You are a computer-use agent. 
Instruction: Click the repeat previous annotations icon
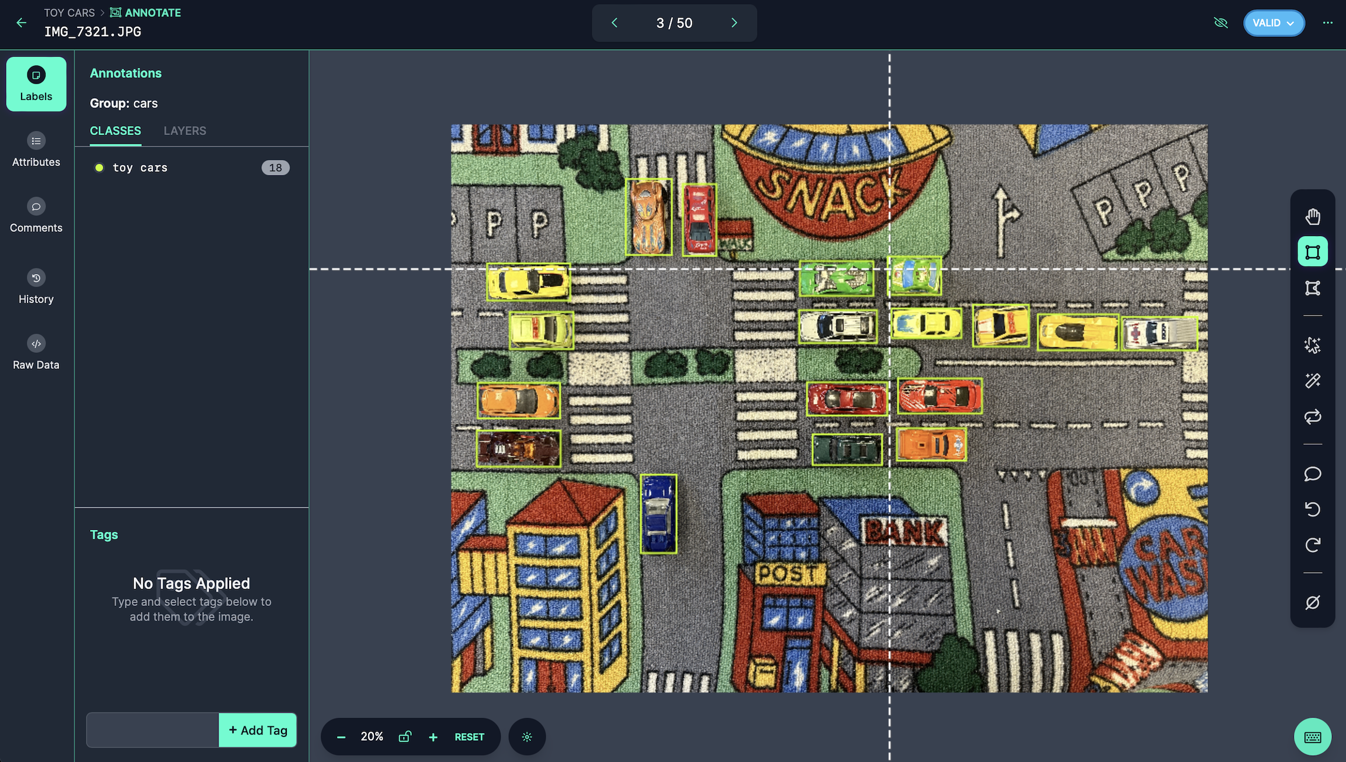click(x=1313, y=417)
